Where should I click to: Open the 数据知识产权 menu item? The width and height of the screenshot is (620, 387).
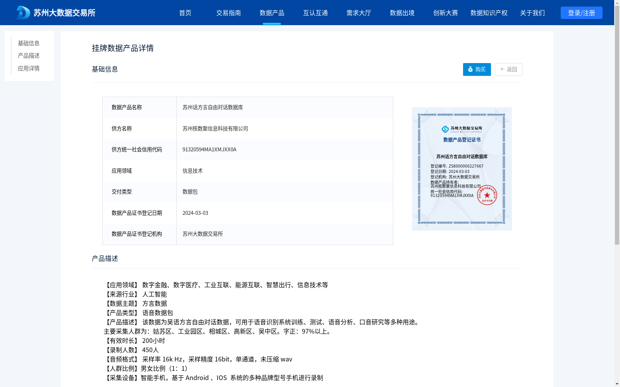(489, 13)
